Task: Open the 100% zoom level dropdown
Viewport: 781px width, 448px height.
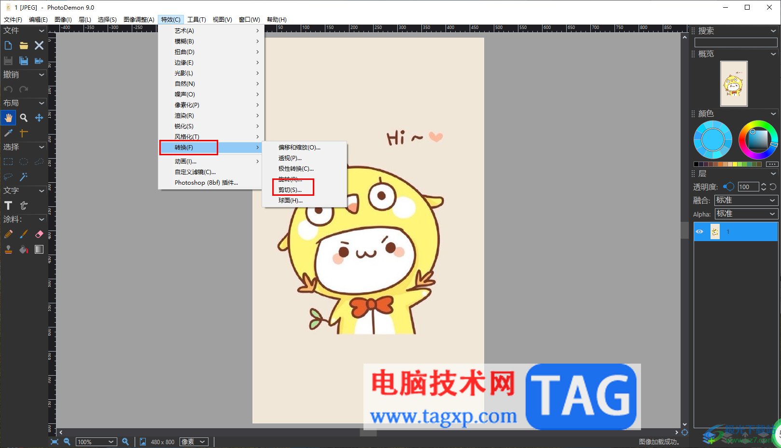Action: pyautogui.click(x=97, y=442)
